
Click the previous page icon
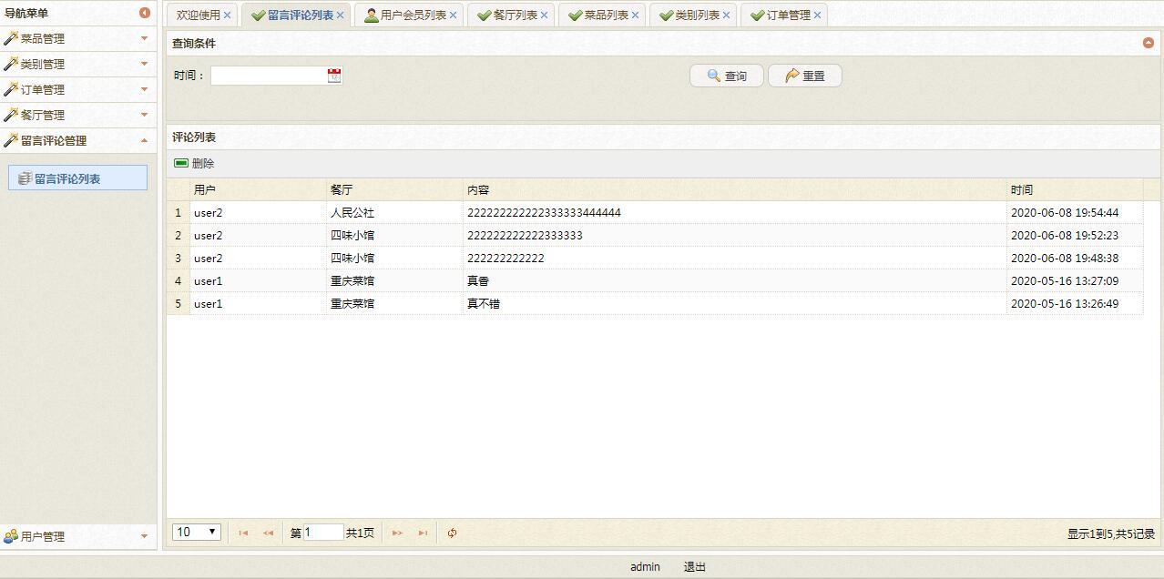click(x=266, y=533)
